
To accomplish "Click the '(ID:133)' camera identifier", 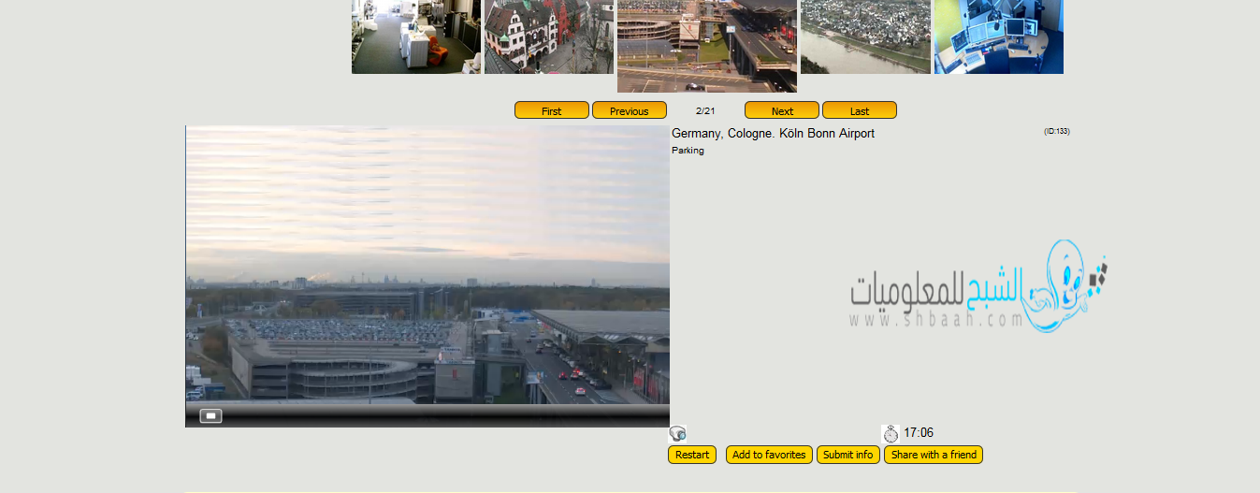I will (1057, 131).
